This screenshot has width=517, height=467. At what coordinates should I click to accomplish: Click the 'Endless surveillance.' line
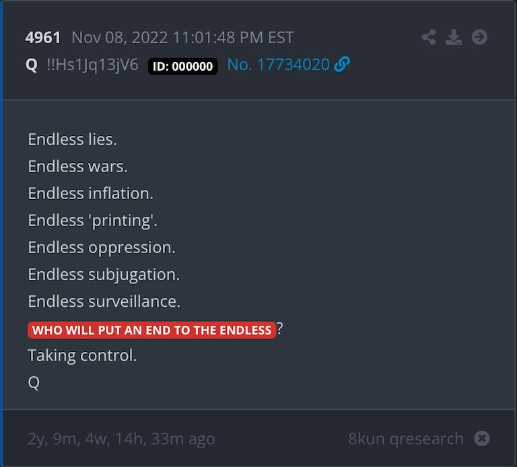(104, 301)
